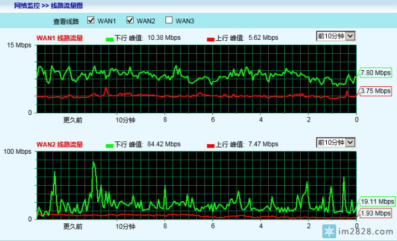The width and height of the screenshot is (397, 241).
Task: Click WAN1 red uplink legend swatch
Action: [x=210, y=39]
